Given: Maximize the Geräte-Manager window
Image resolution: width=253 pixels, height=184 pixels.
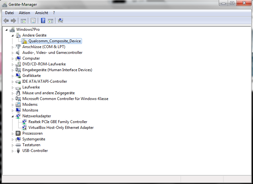Looking at the screenshot, I should (232, 3).
